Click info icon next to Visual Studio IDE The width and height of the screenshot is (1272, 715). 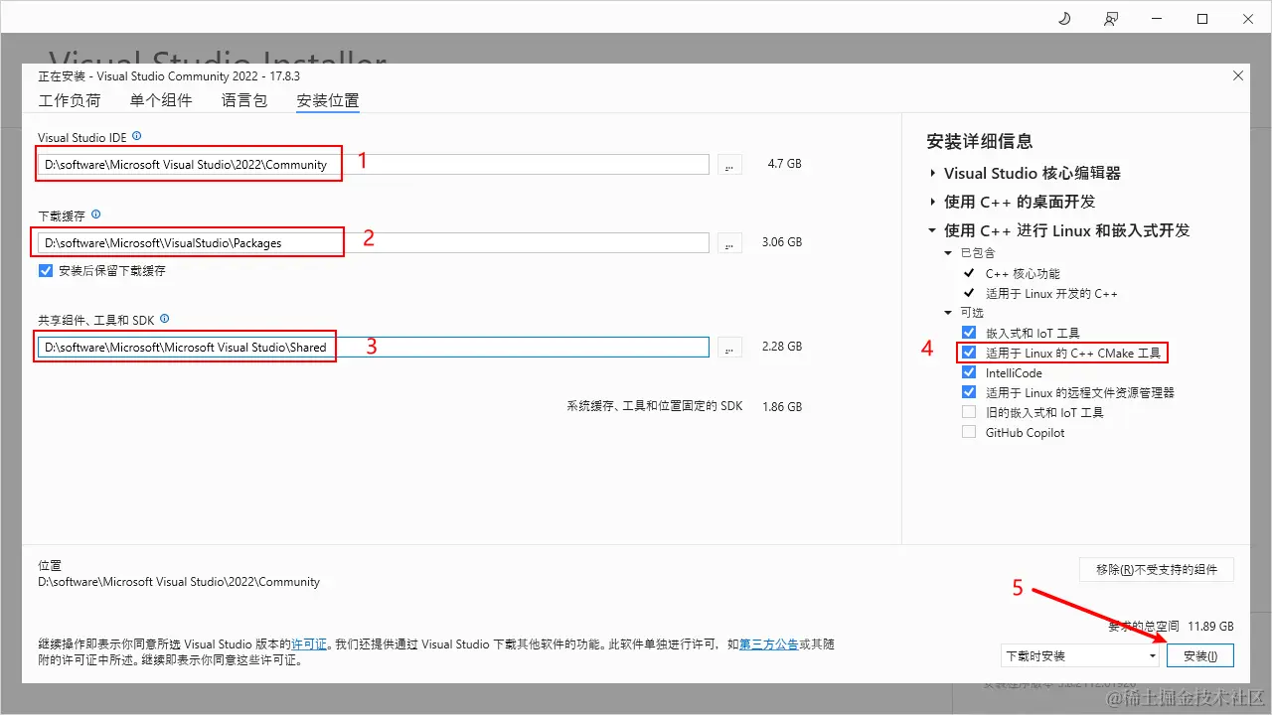pos(137,135)
